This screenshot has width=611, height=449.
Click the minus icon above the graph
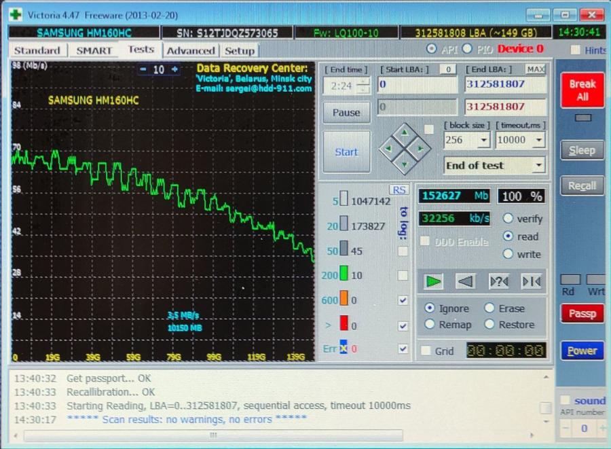pos(143,69)
